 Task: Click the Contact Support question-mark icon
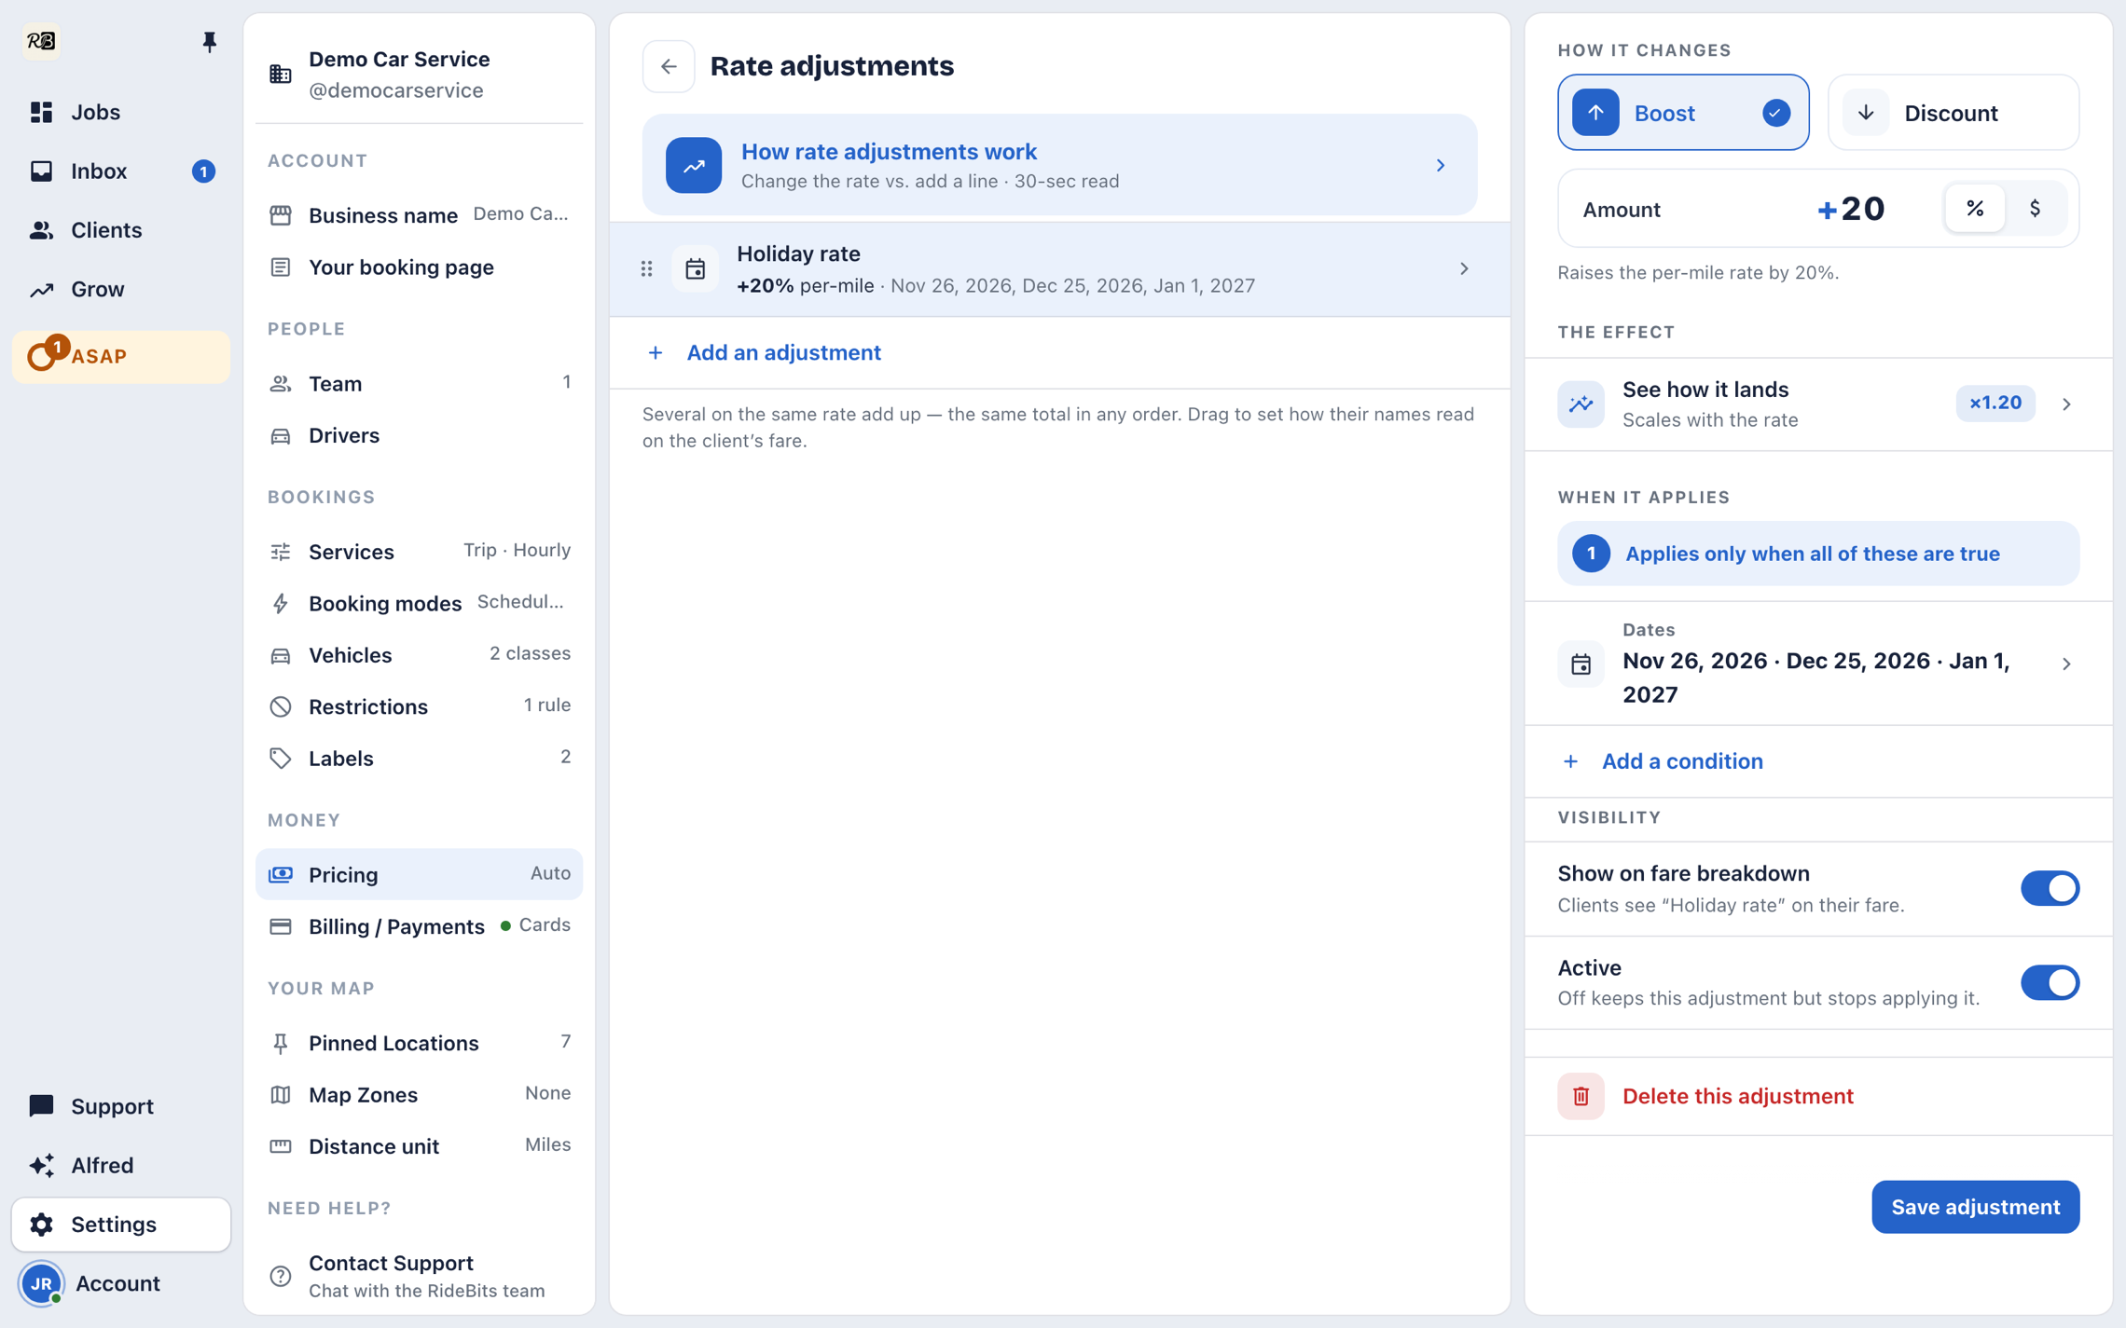pyautogui.click(x=281, y=1276)
